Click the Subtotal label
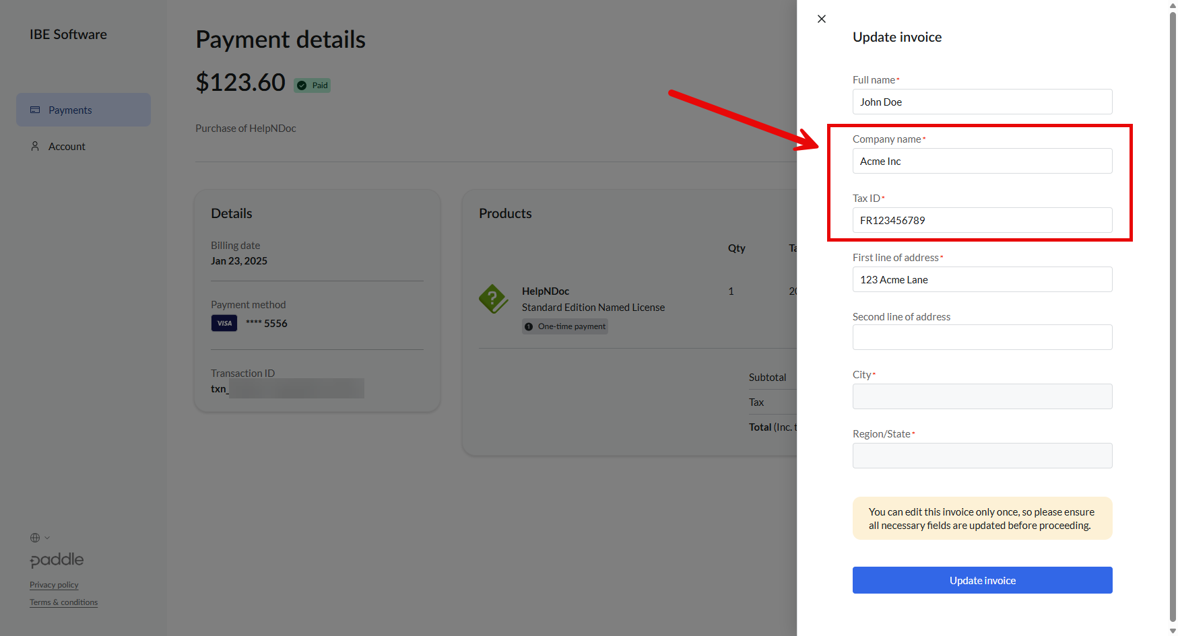This screenshot has height=636, width=1178. point(768,377)
